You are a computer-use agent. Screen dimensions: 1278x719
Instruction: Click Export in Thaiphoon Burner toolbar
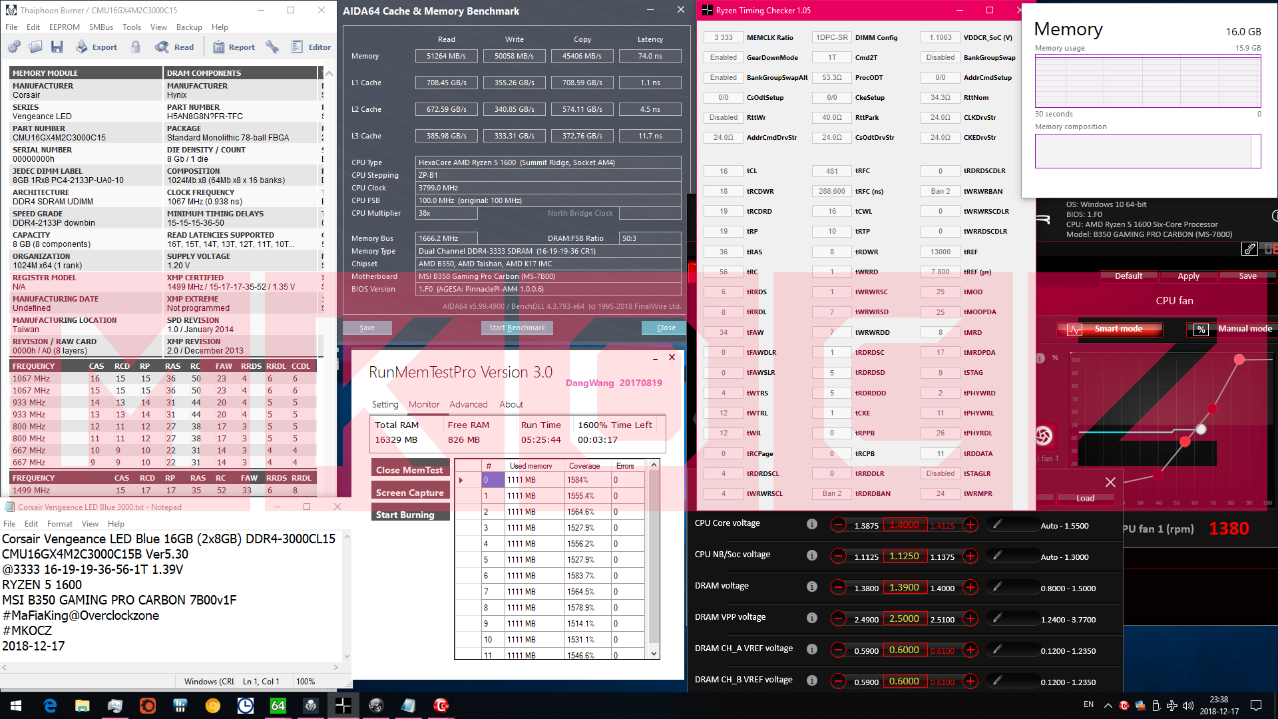97,47
